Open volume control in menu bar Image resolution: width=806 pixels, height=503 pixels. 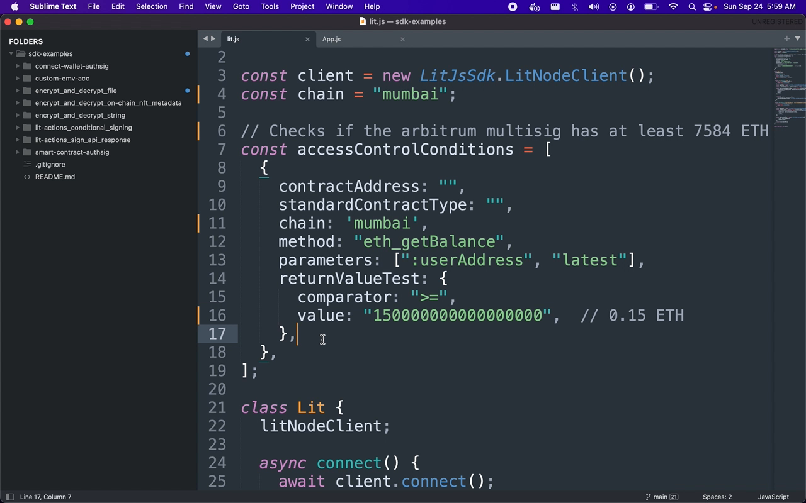tap(593, 6)
